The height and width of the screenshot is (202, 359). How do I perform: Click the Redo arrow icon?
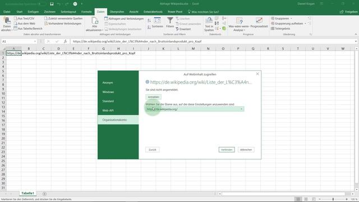(67, 4)
